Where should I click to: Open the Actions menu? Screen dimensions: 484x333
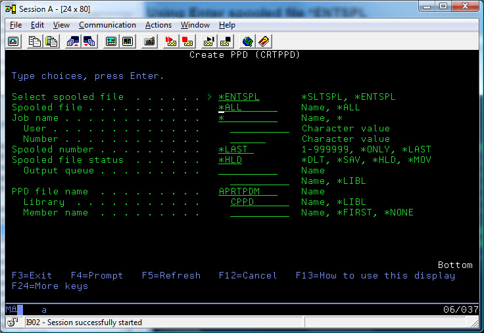click(158, 25)
